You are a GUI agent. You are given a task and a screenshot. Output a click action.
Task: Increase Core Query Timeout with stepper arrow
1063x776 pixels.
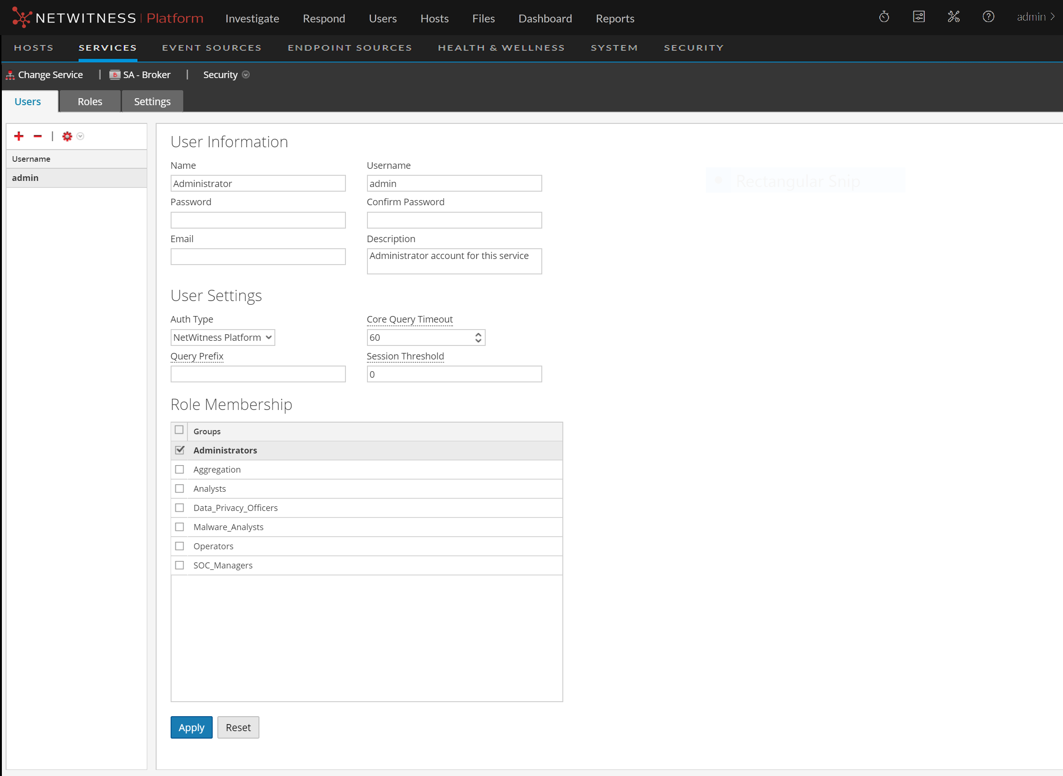(x=478, y=334)
